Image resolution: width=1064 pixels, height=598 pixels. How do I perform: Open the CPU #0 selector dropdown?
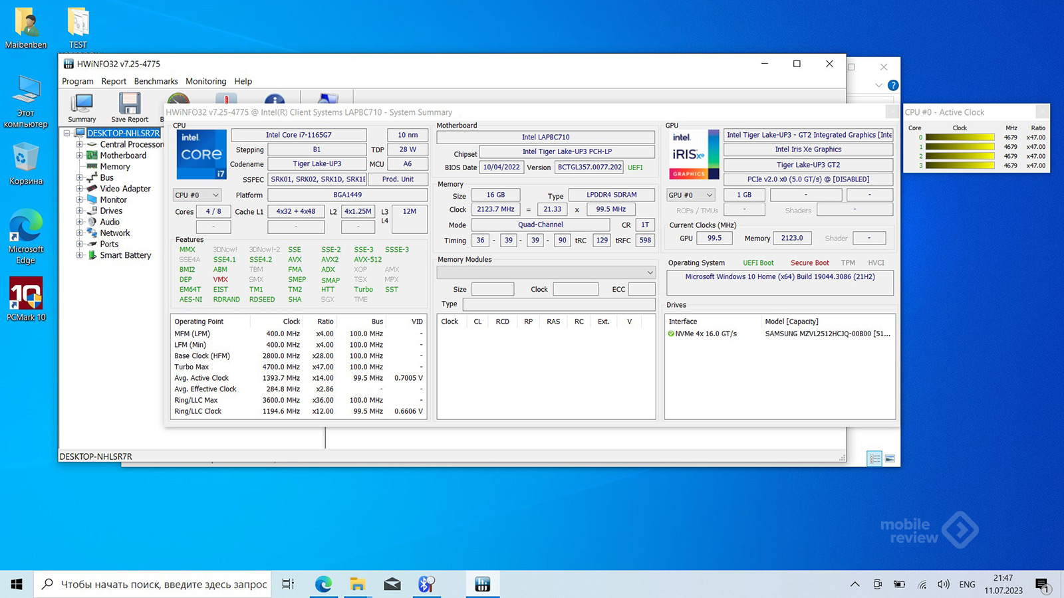pyautogui.click(x=197, y=195)
